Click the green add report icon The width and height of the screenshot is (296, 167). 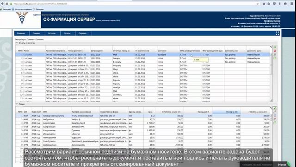pyautogui.click(x=275, y=47)
